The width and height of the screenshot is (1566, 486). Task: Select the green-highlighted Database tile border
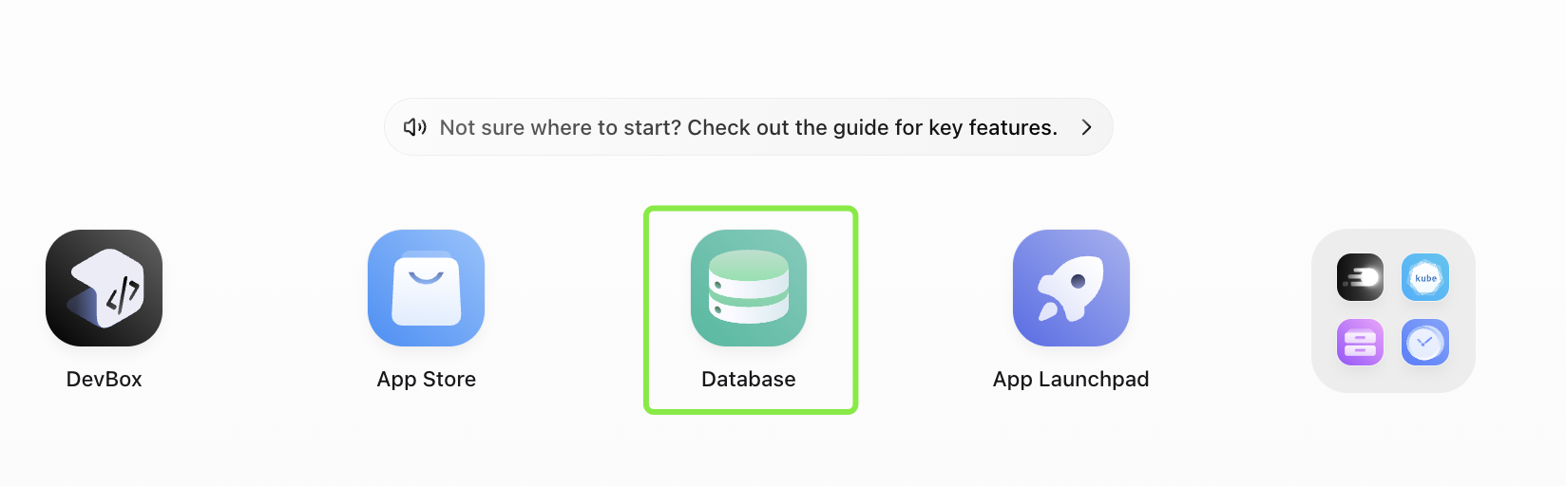coord(647,310)
